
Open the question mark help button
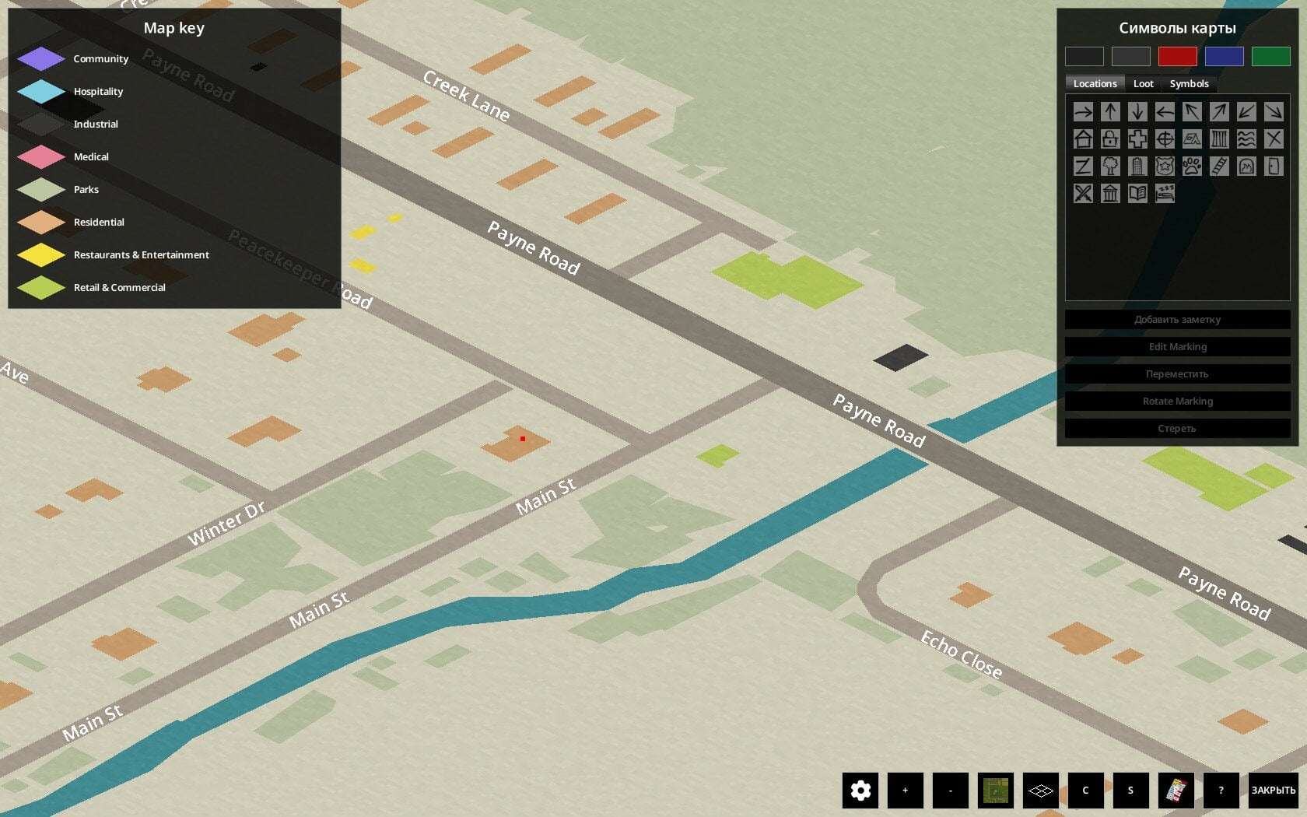tap(1221, 791)
